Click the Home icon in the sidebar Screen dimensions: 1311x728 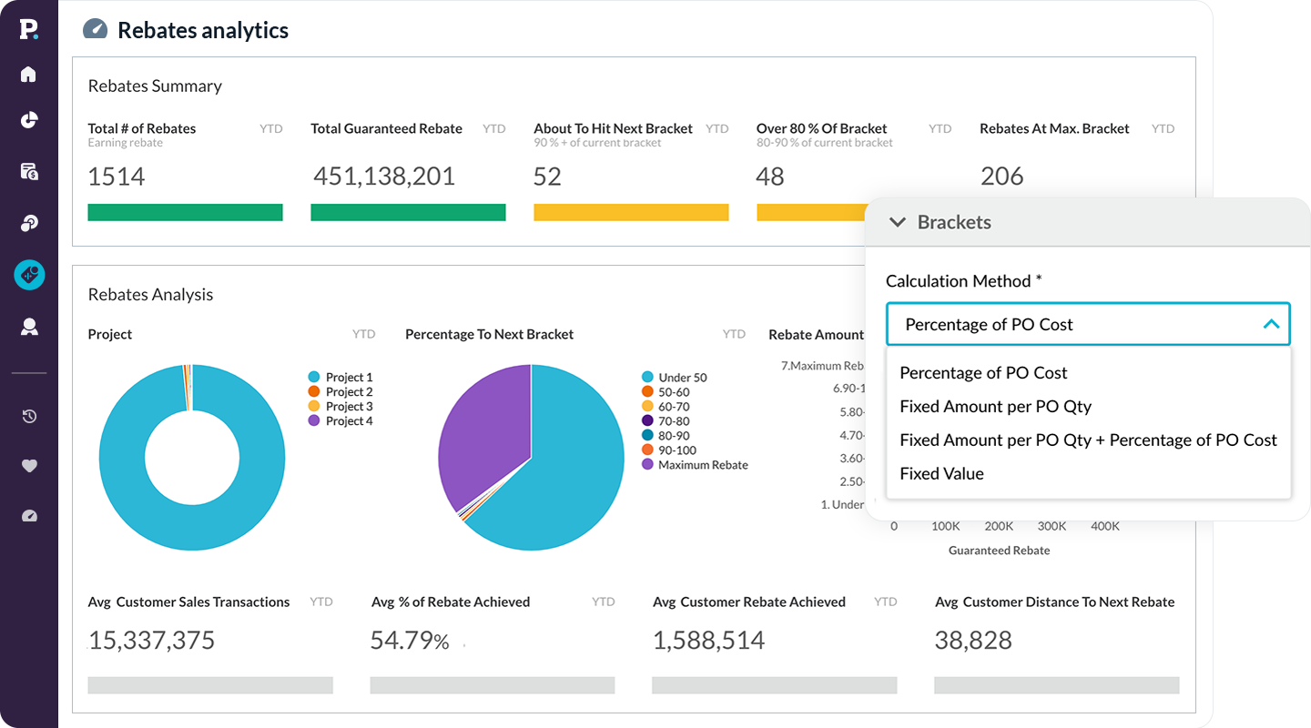29,74
